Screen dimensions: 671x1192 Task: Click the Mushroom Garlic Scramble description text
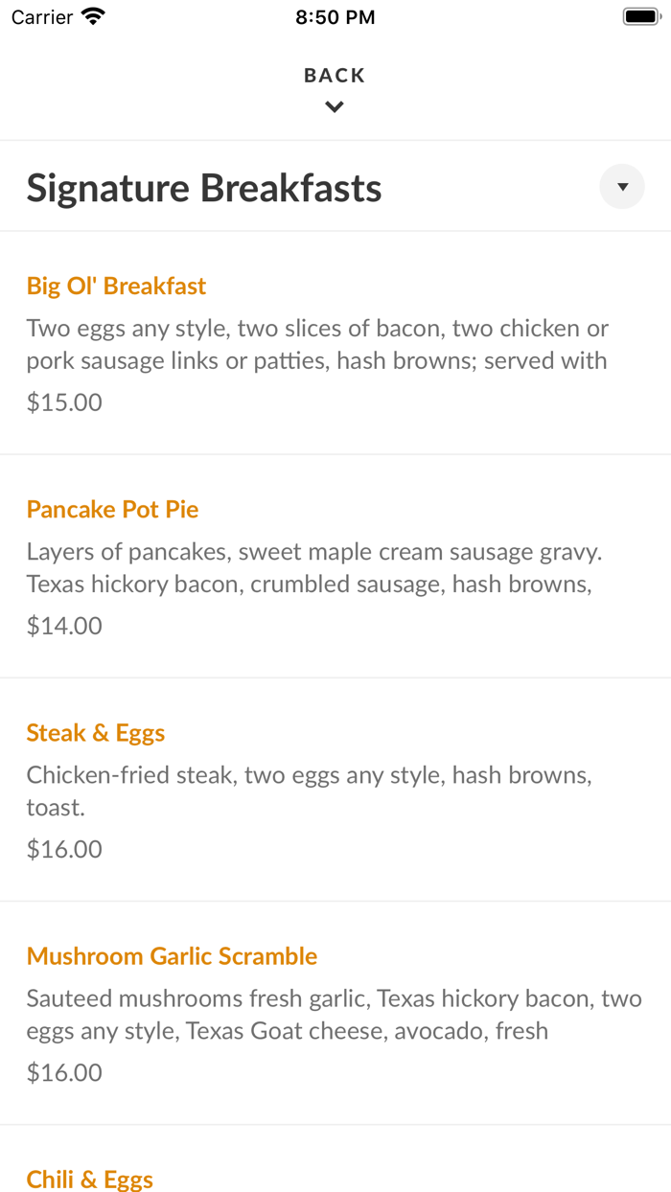point(335,1014)
